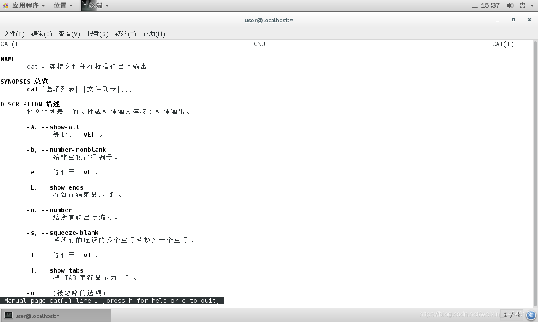The image size is (538, 322).
Task: Open the 终端(T) menu
Action: pos(126,34)
